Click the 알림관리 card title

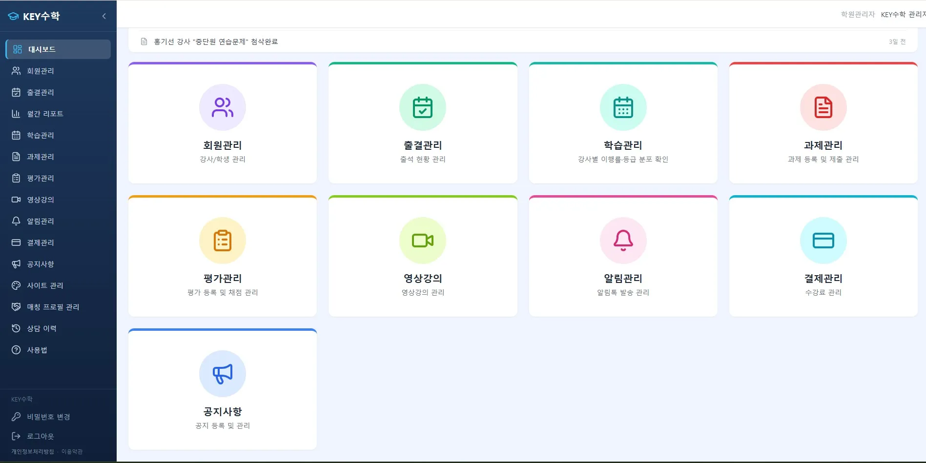click(623, 279)
